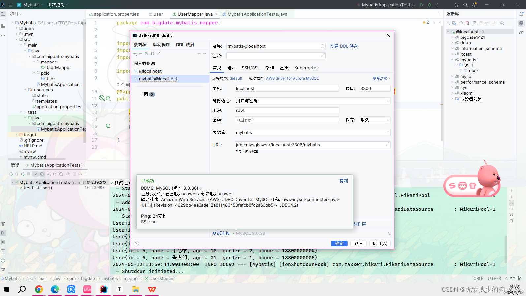Click 应用(A) apply button
Viewport: 526px width, 296px height.
pyautogui.click(x=380, y=243)
